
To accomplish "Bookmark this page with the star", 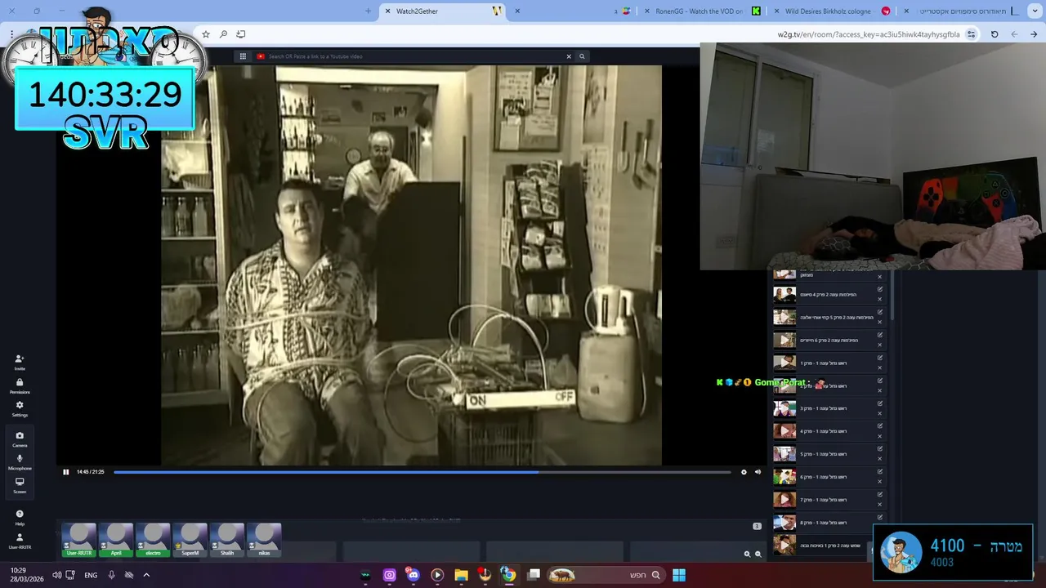I will pyautogui.click(x=206, y=34).
